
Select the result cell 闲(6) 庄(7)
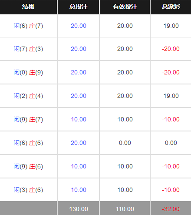(x=28, y=26)
